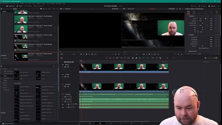This screenshot has width=222, height=125.
Task: Collapse the Toolbox tree in effects panel
Action: pyautogui.click(x=1, y=69)
